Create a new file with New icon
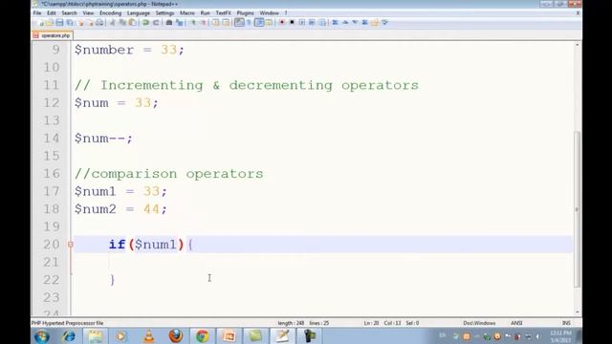The image size is (612, 344). (40, 23)
